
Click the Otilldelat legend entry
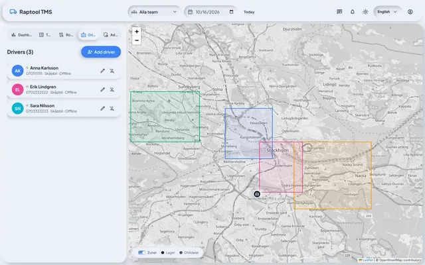[189, 252]
